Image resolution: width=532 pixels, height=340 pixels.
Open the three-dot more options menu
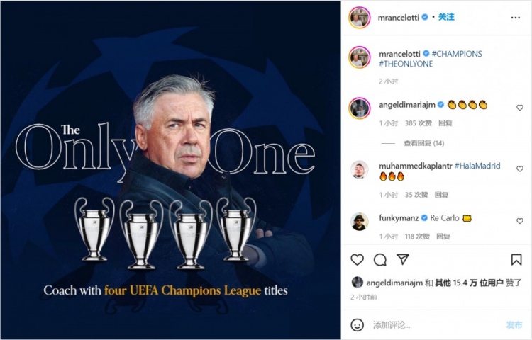point(516,18)
